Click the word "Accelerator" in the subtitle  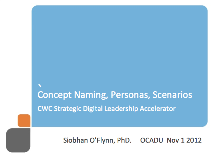coord(158,109)
